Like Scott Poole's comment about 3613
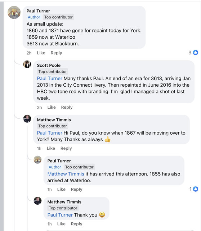 (52, 107)
